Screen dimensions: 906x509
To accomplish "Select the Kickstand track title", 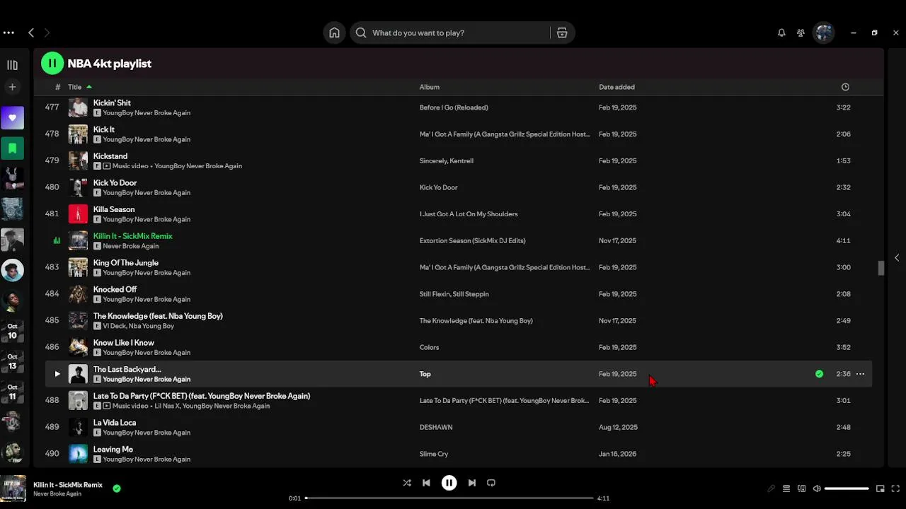I will tap(110, 156).
